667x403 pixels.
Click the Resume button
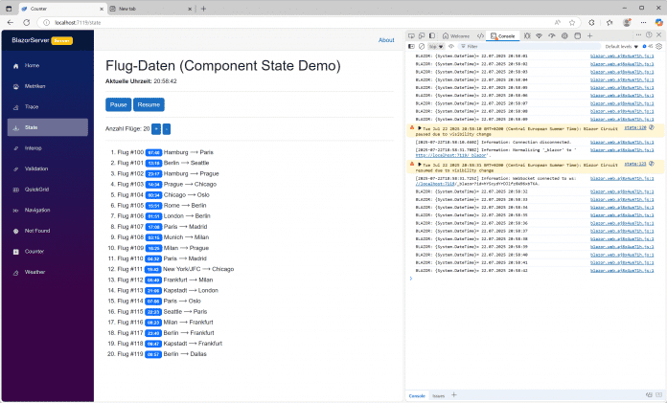149,104
